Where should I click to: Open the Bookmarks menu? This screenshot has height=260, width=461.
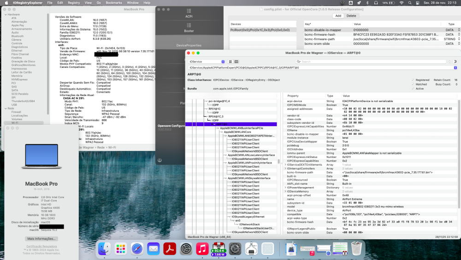click(114, 3)
